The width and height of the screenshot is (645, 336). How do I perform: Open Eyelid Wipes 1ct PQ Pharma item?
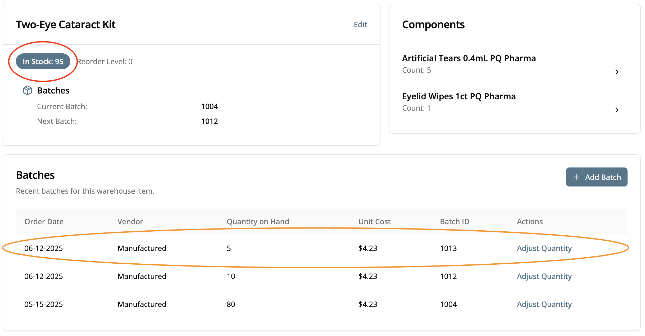(x=459, y=96)
